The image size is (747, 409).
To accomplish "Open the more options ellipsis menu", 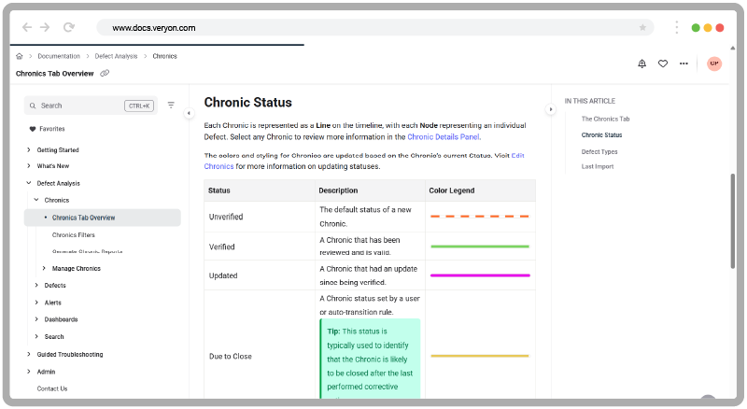I will [684, 63].
